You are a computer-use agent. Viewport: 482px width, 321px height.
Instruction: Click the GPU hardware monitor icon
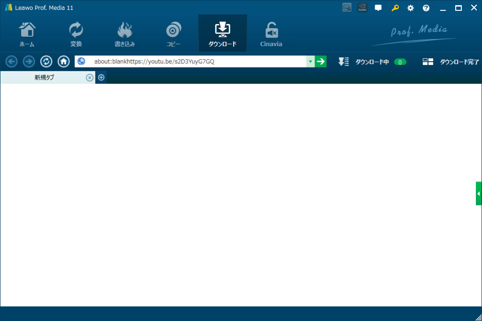pos(347,8)
